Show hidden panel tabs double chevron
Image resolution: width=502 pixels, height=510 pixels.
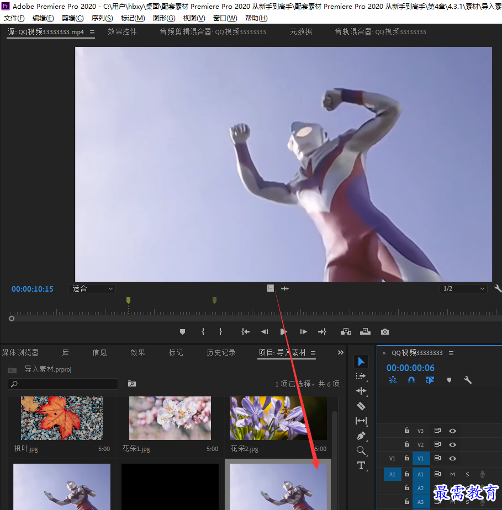coord(340,352)
